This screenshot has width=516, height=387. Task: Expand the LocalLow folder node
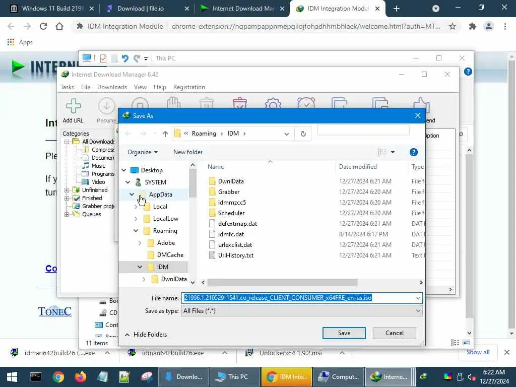pos(136,219)
